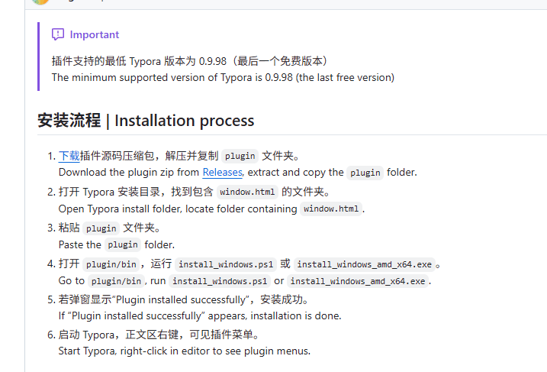Click the plugin code tag after 粘贴

coord(101,228)
